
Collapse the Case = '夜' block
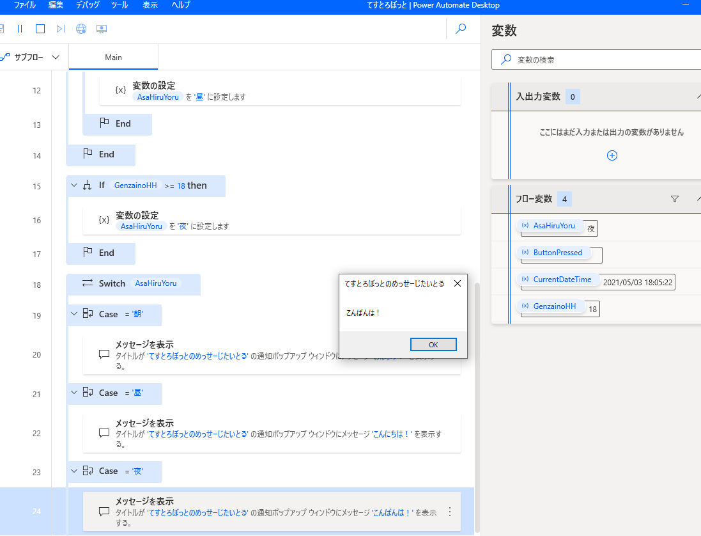[x=73, y=471]
